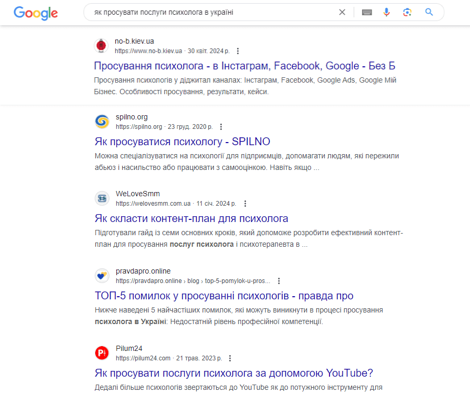The image size is (470, 393).
Task: Open three-dot menu for welovesmm.com.ua result
Action: click(x=245, y=204)
